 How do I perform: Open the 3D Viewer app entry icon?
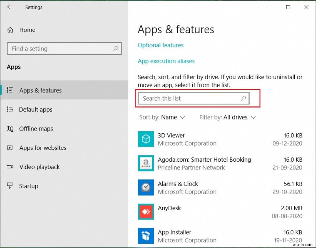click(146, 139)
